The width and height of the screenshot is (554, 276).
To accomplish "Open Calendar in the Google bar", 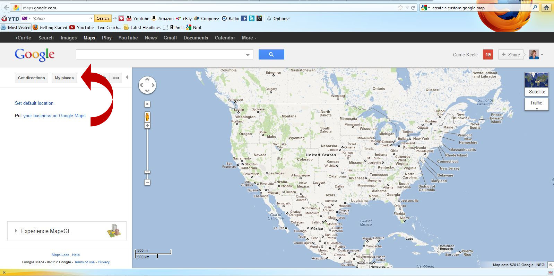I will tap(225, 38).
